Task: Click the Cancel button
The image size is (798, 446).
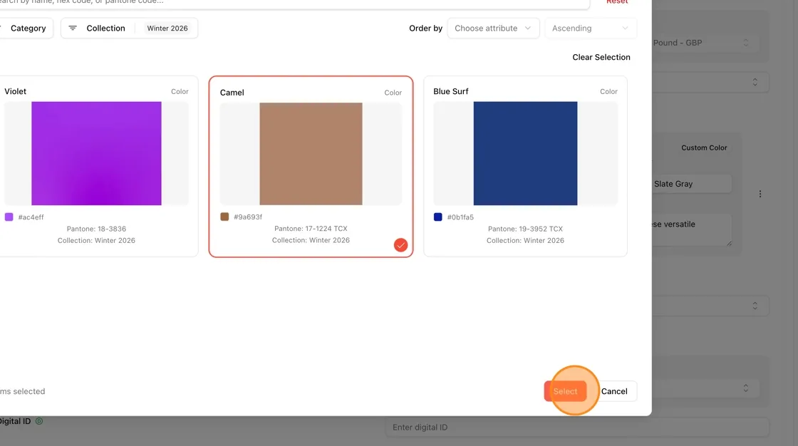Action: coord(614,391)
